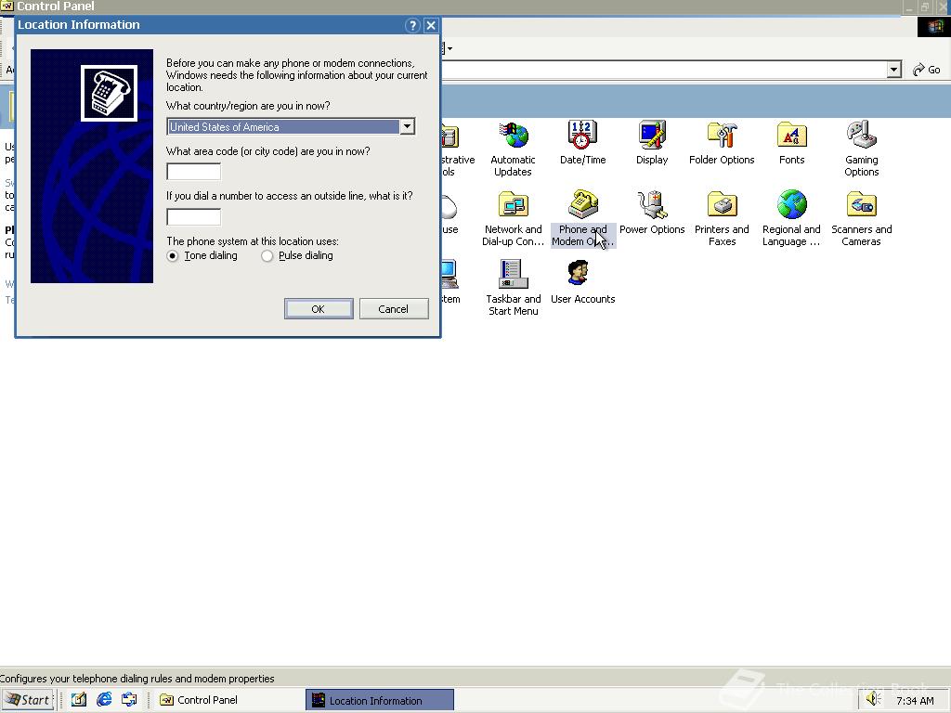Select Tone dialing radio button

[x=173, y=256]
